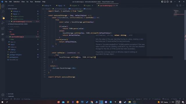
Task: Open the Selection menu
Action: 17,2
